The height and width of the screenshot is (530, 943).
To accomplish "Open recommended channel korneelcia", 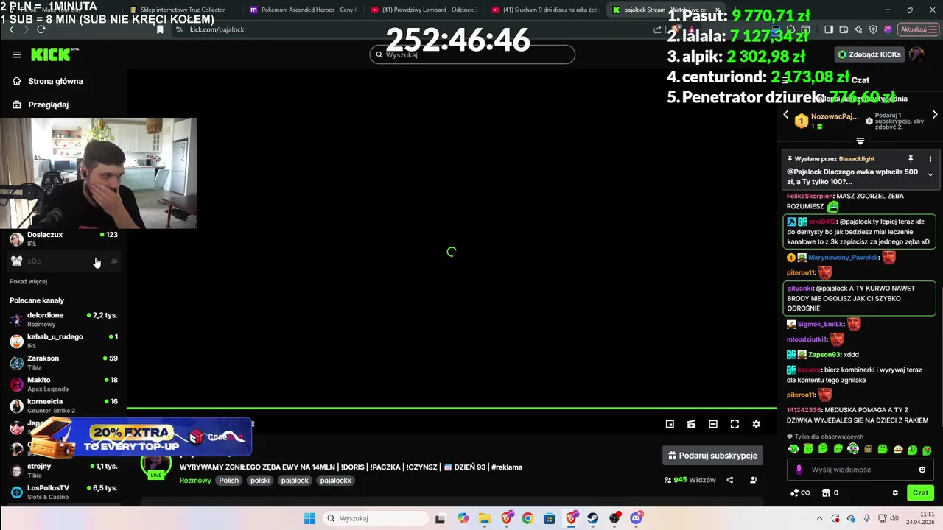I will tap(63, 406).
